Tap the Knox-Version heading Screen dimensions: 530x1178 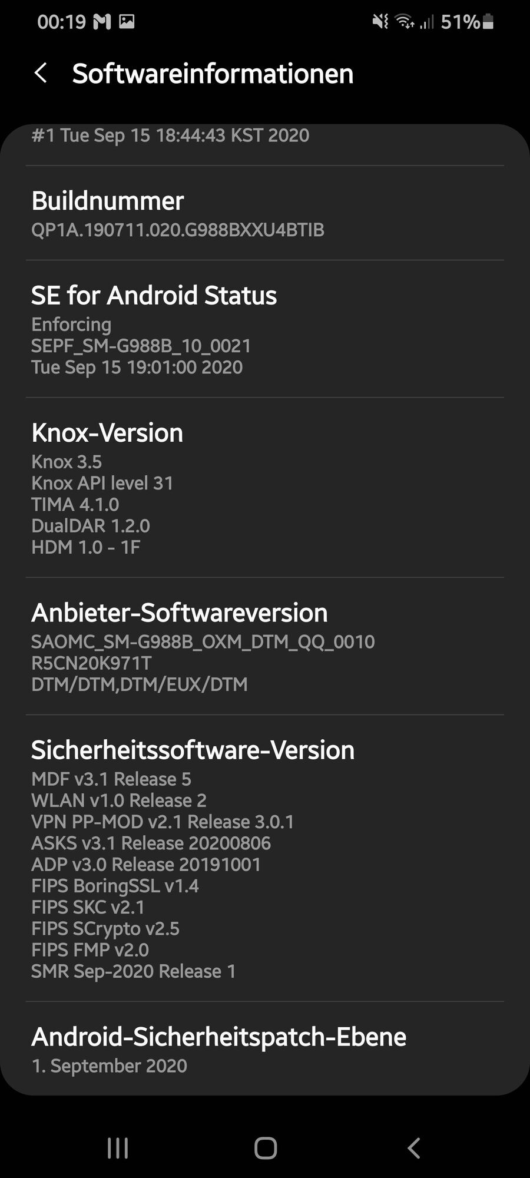click(x=107, y=433)
